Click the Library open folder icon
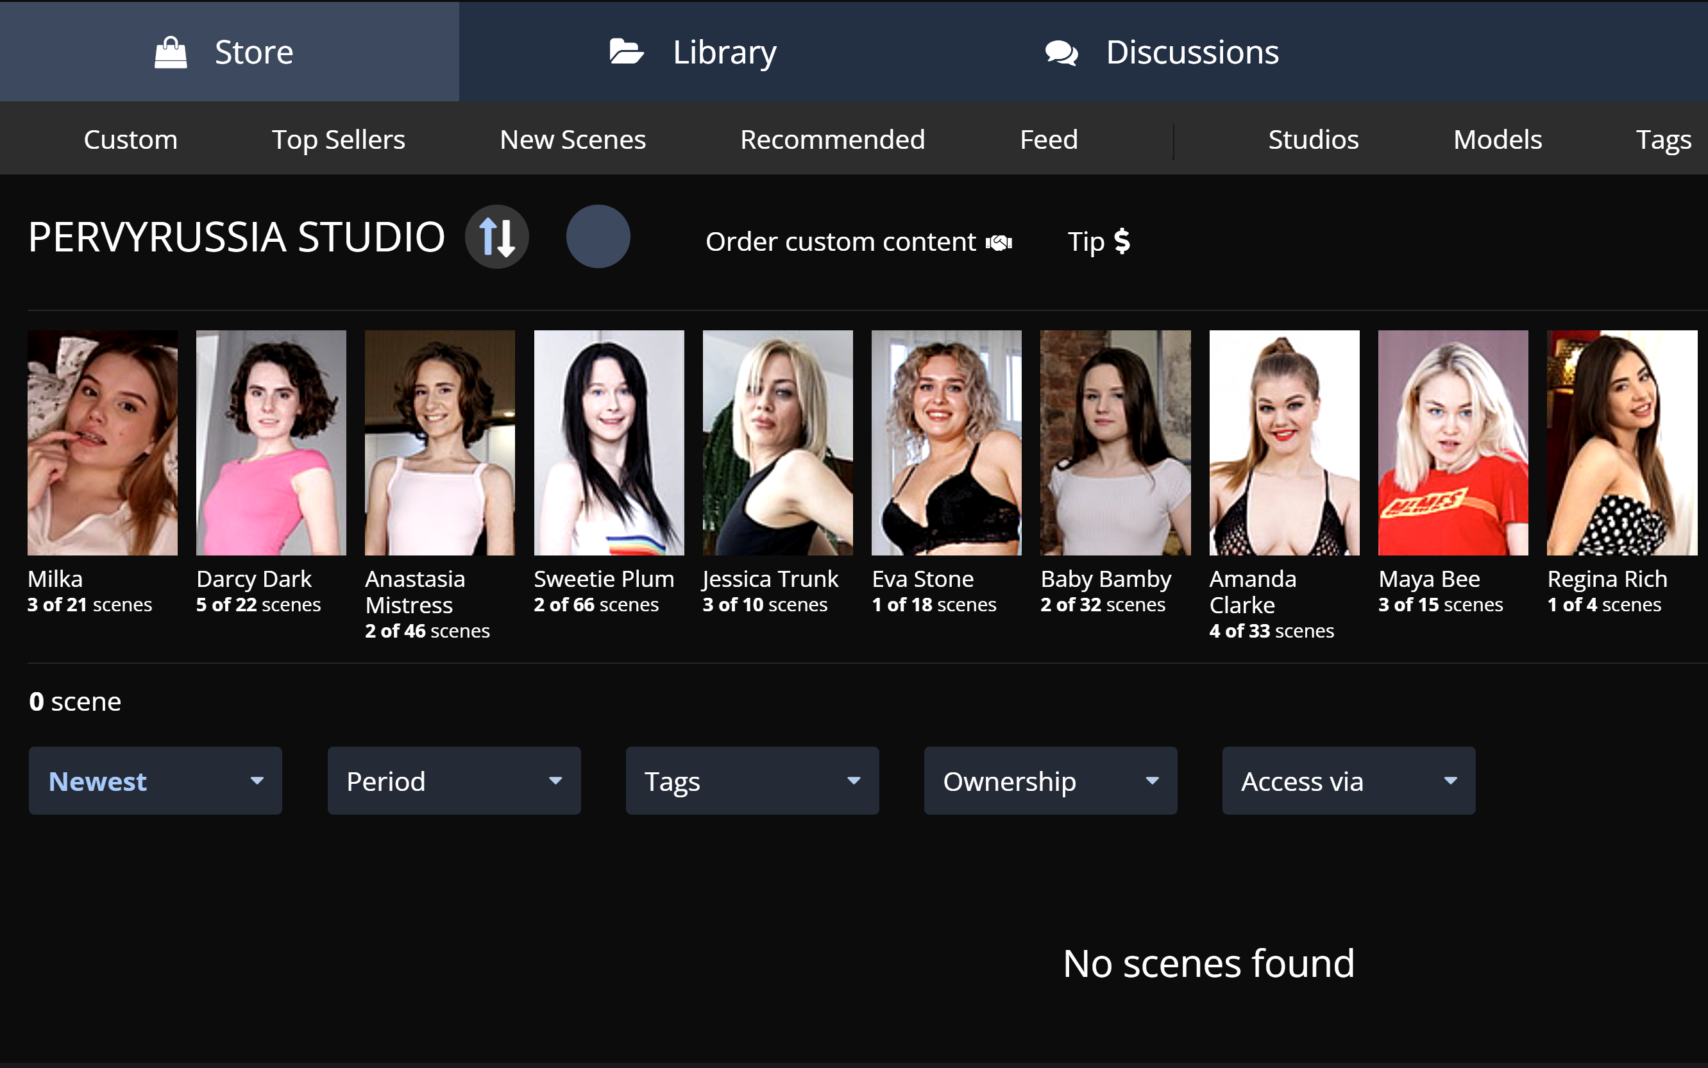 pos(625,52)
